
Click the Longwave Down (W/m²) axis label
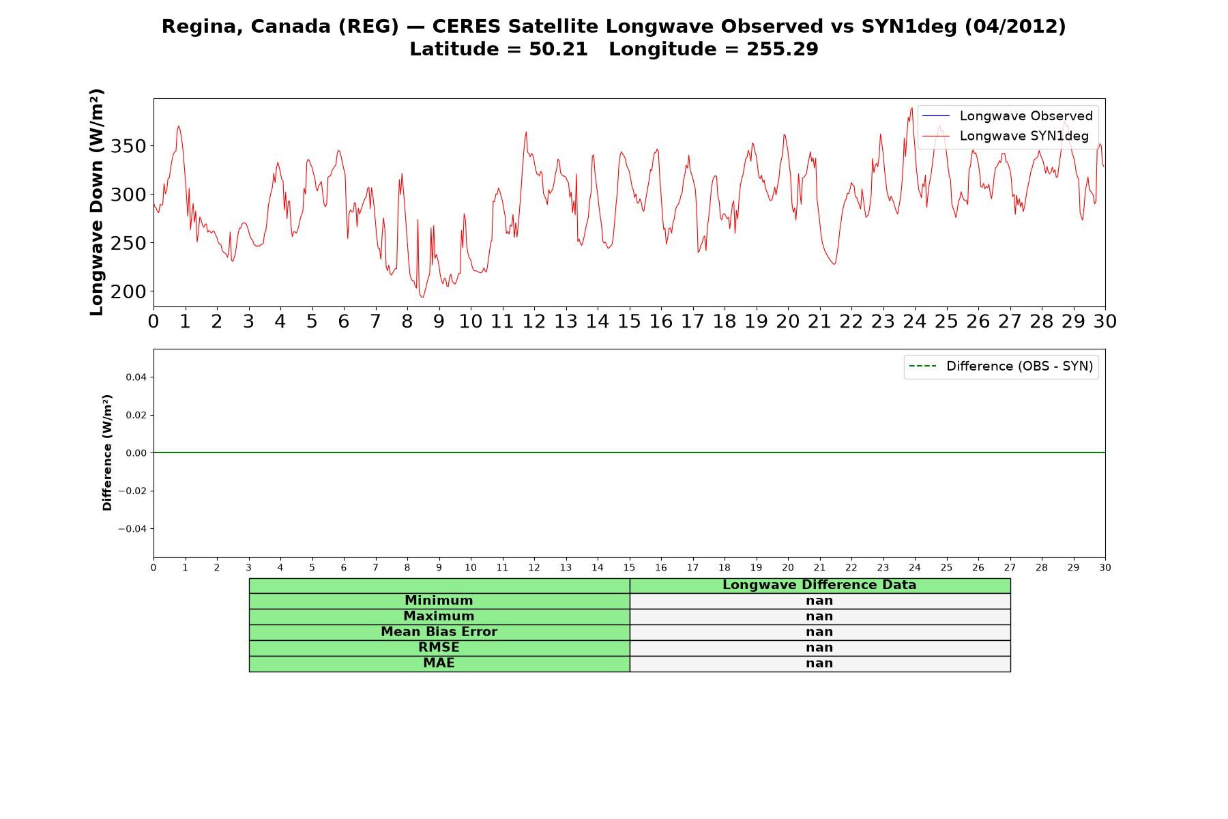pyautogui.click(x=97, y=202)
